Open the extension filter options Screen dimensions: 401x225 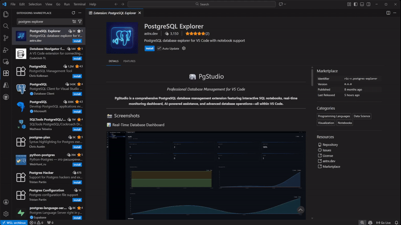(80, 21)
